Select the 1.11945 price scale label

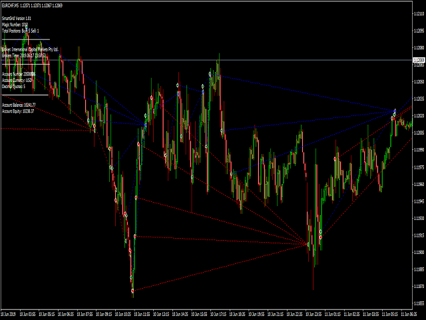point(419,201)
